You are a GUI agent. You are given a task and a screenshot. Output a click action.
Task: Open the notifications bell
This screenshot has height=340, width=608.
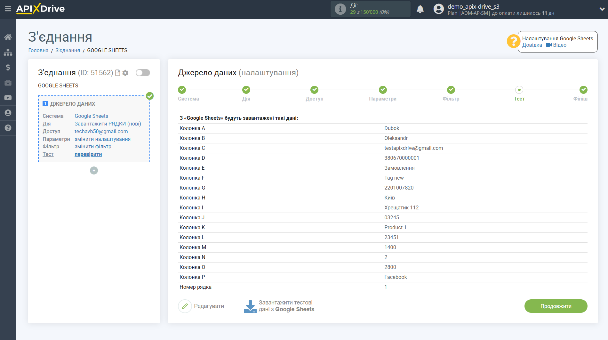click(420, 9)
